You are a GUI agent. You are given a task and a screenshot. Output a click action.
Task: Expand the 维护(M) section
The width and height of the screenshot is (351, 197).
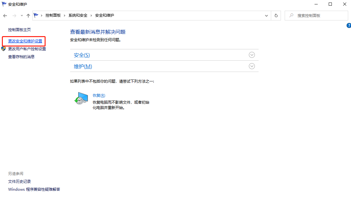click(x=252, y=66)
